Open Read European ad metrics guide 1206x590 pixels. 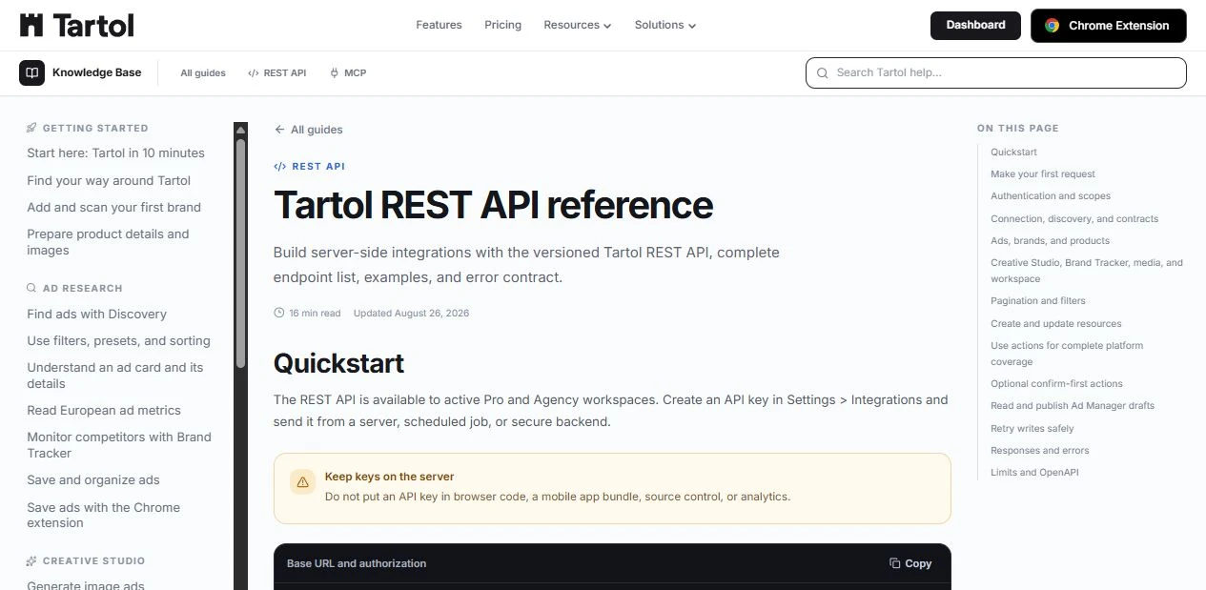click(104, 410)
